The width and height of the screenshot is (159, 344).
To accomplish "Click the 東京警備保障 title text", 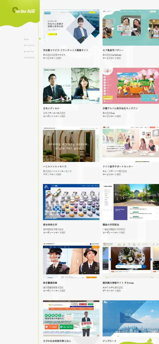I will 50,283.
